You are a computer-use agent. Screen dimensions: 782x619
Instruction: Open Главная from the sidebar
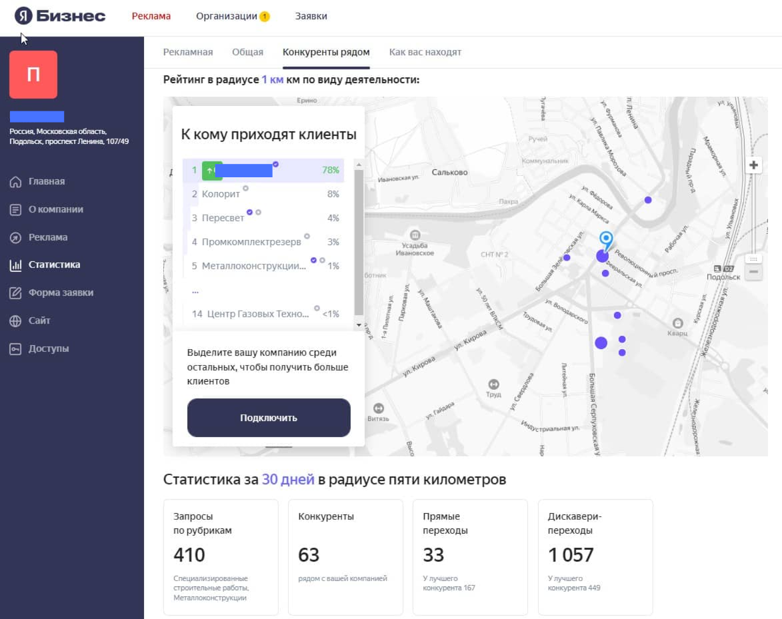46,181
